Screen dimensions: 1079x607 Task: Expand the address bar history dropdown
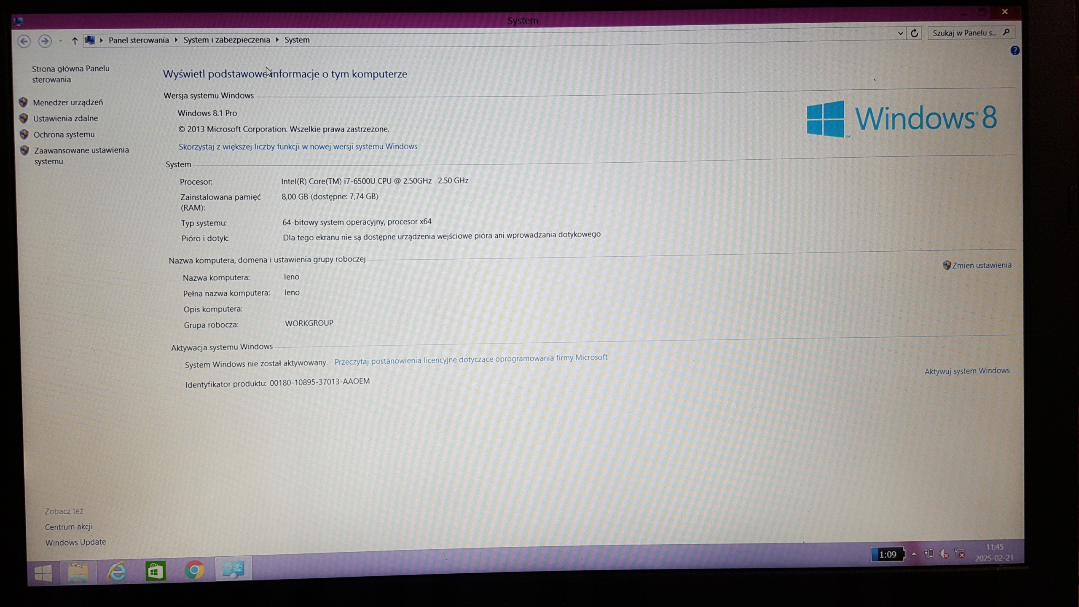900,33
